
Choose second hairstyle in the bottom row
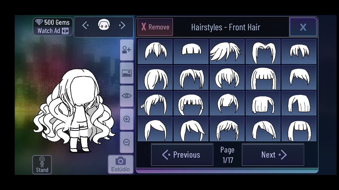tap(191, 129)
